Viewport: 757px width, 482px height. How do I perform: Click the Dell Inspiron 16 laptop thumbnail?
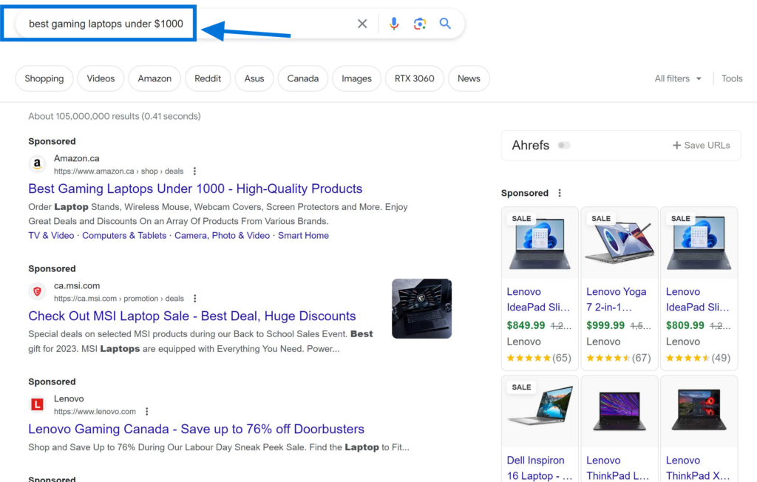coord(540,411)
